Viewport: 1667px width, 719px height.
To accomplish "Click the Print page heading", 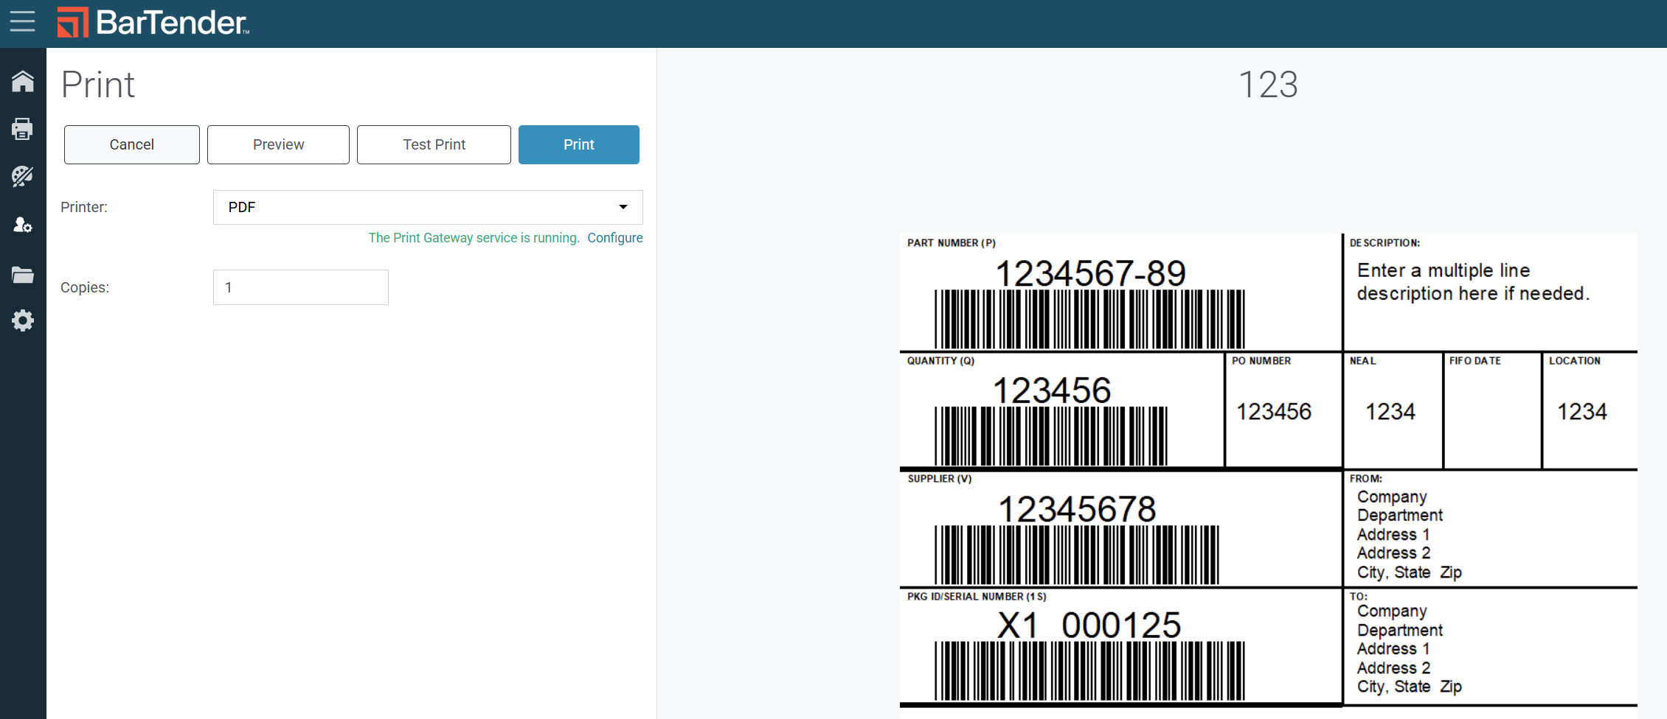I will tap(98, 85).
